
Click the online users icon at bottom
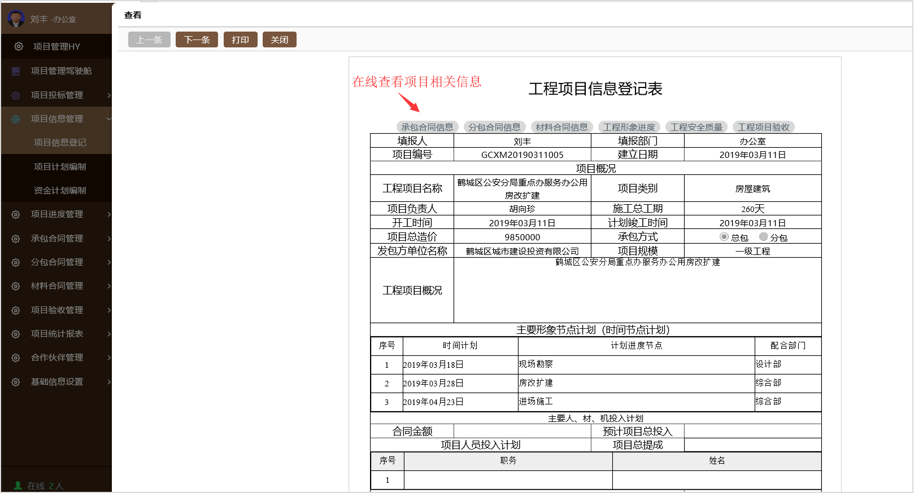pos(18,485)
